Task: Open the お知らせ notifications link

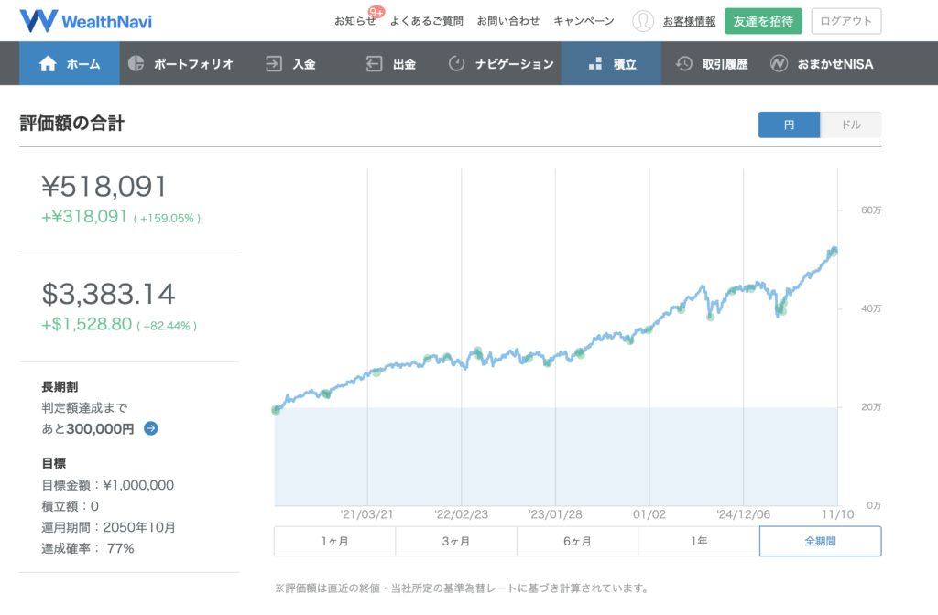Action: (354, 21)
